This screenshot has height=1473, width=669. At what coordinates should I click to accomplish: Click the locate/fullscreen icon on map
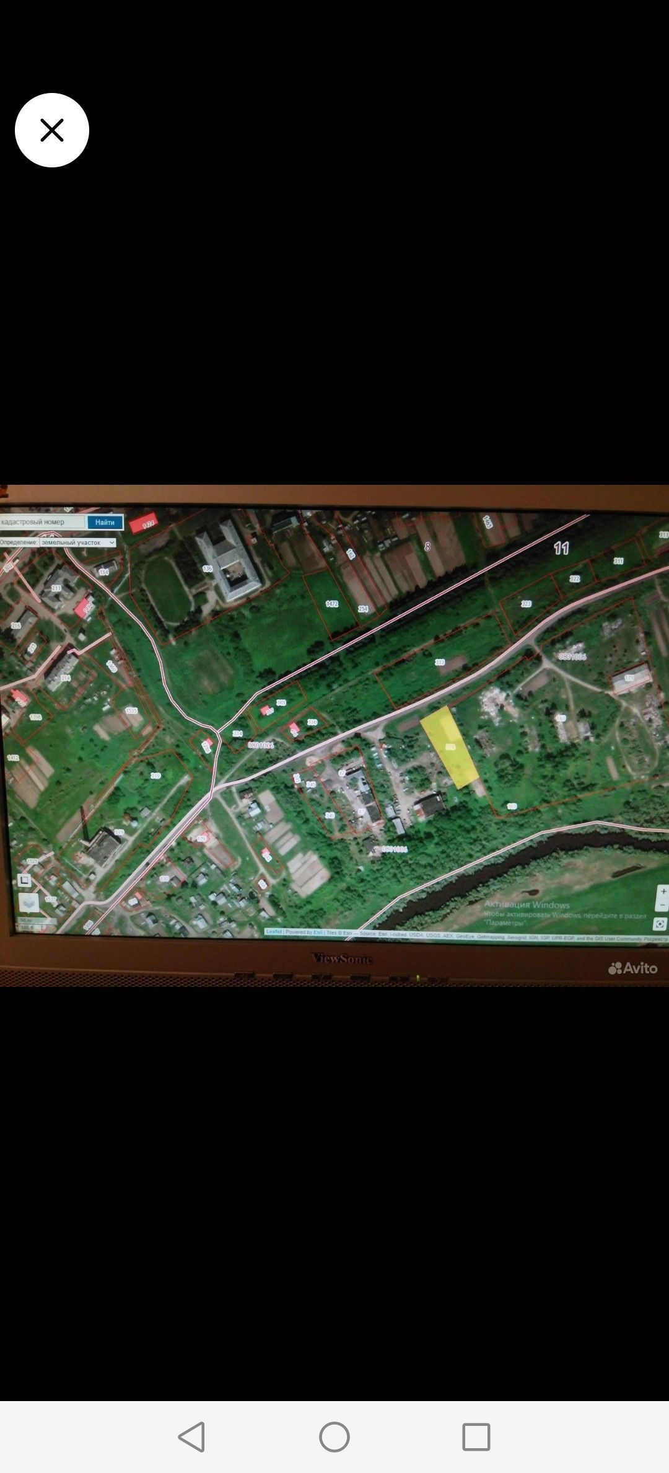pyautogui.click(x=660, y=924)
